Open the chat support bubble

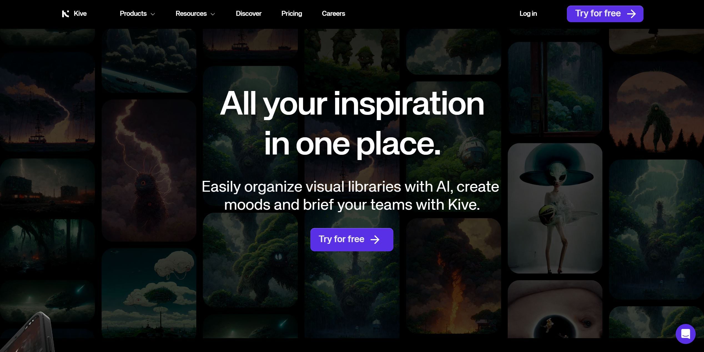[x=686, y=334]
